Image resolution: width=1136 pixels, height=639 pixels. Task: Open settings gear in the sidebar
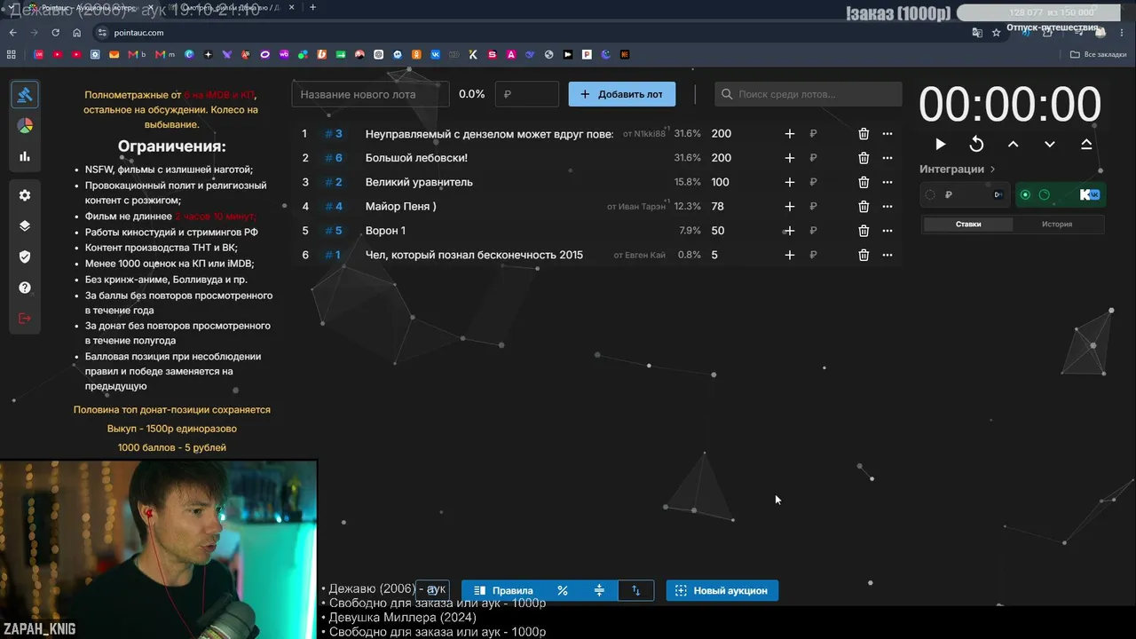coord(25,195)
